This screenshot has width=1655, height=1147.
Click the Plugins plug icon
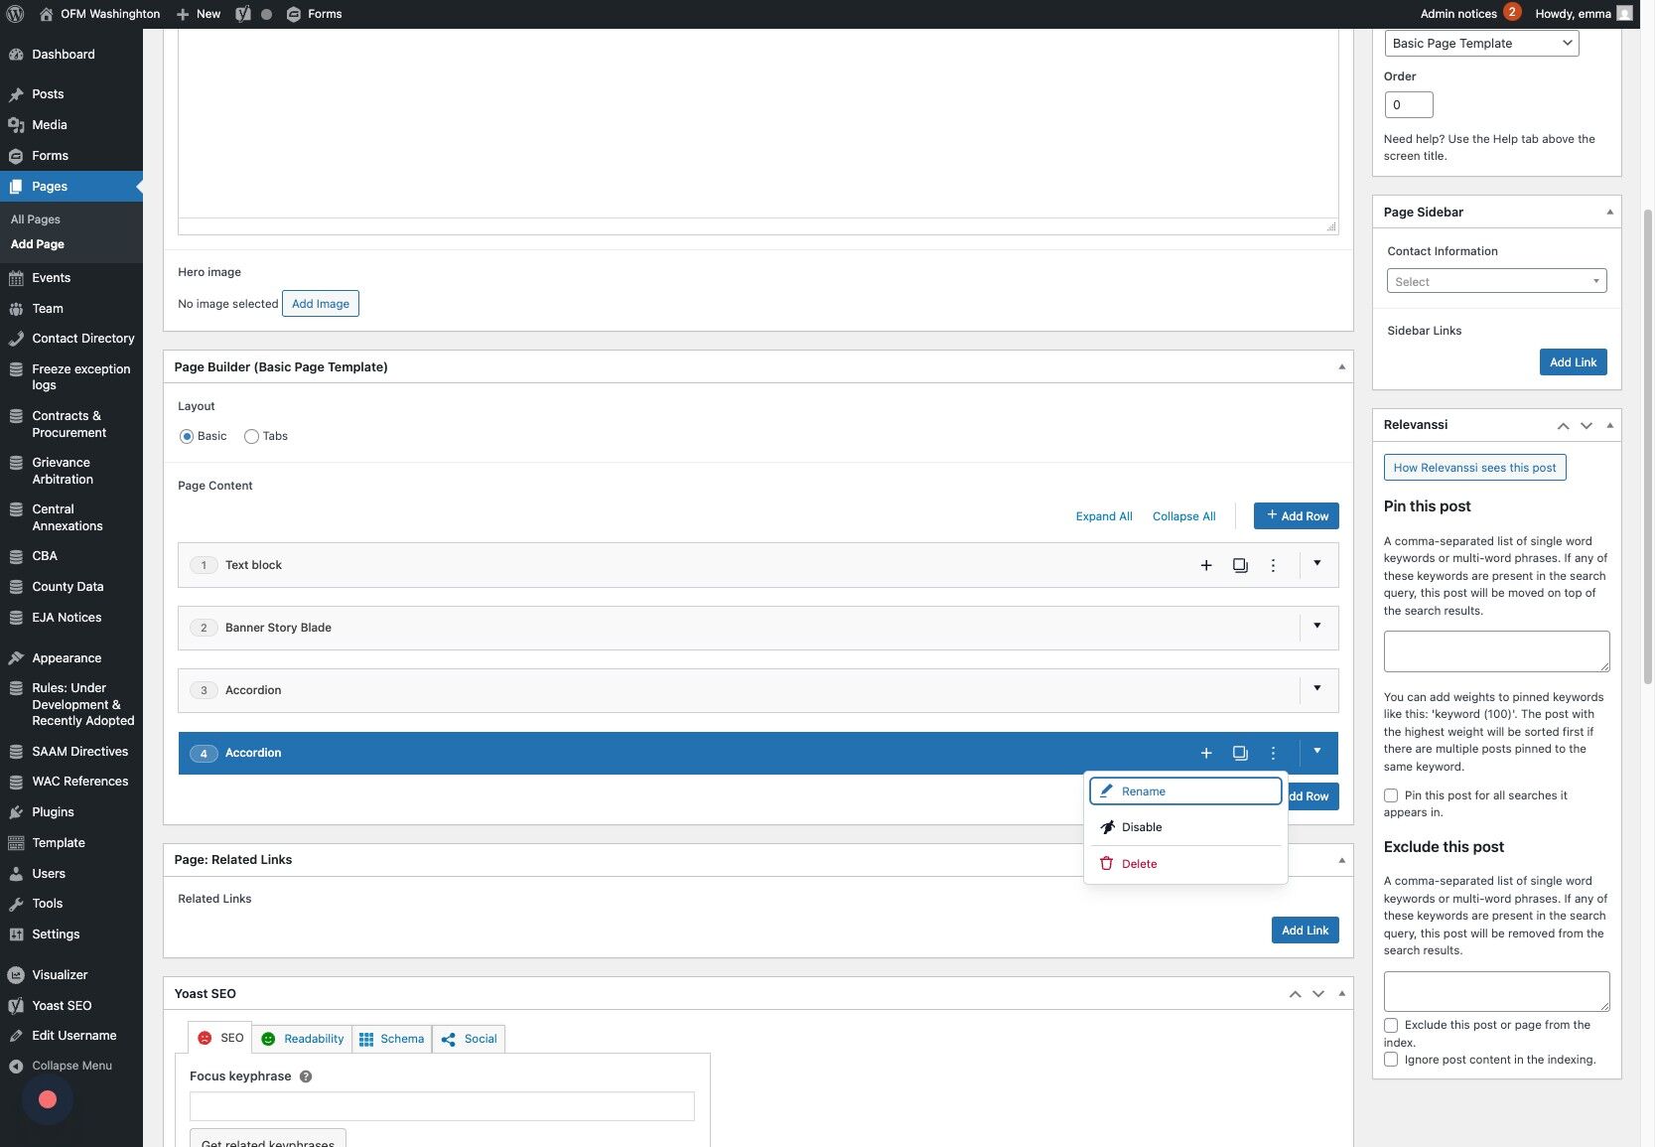pyautogui.click(x=16, y=812)
